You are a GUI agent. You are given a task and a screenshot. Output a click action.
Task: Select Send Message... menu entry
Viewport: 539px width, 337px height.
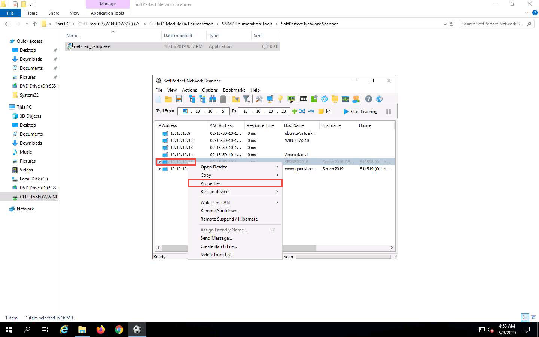235,238
